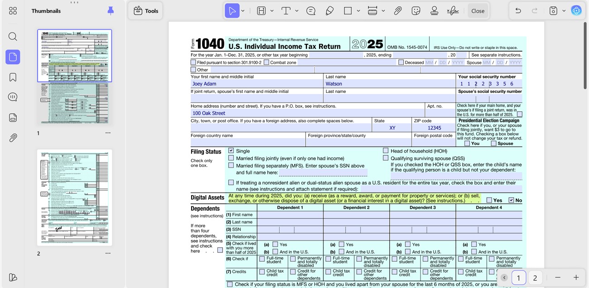
Task: Tick the Head of household checkbox
Action: coord(386,151)
